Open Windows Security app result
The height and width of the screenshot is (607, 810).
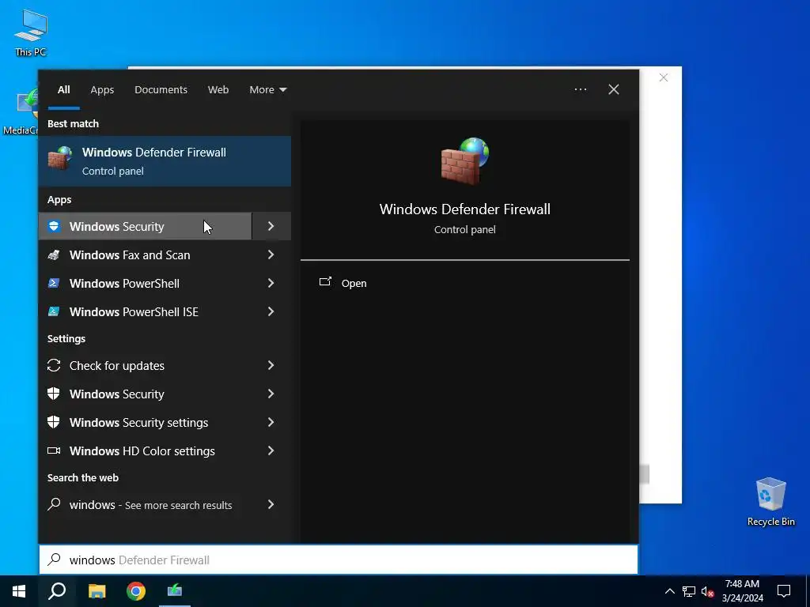pyautogui.click(x=146, y=226)
